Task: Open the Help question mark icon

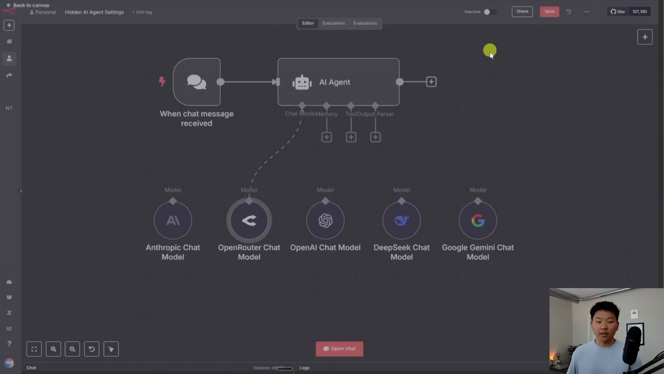Action: coord(9,344)
